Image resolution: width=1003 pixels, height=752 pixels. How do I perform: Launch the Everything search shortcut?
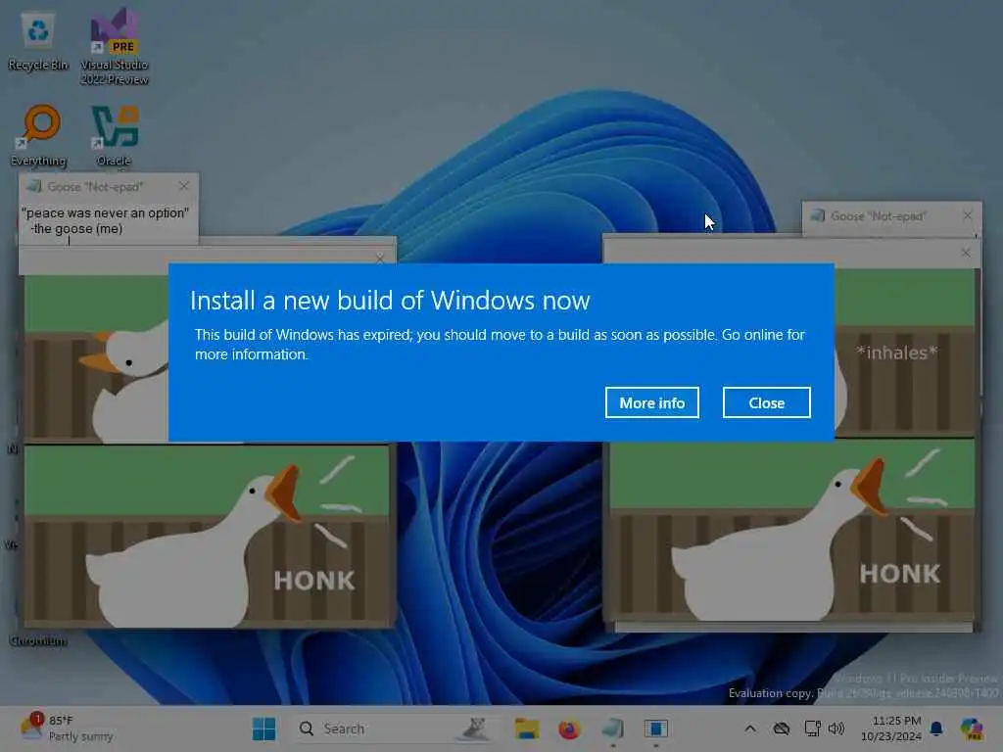pyautogui.click(x=39, y=135)
